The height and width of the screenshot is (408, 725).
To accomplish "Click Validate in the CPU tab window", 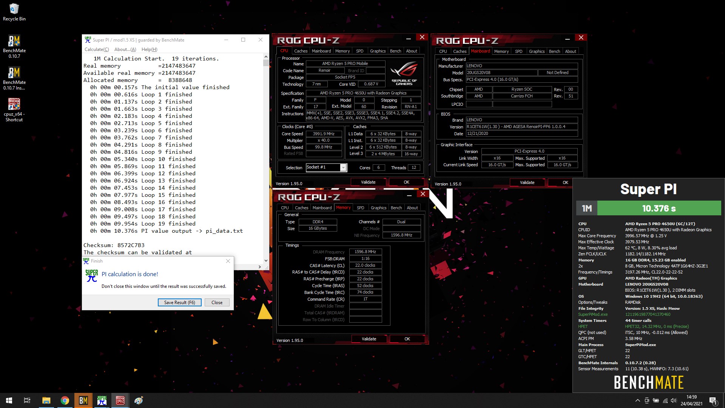I will tap(368, 182).
